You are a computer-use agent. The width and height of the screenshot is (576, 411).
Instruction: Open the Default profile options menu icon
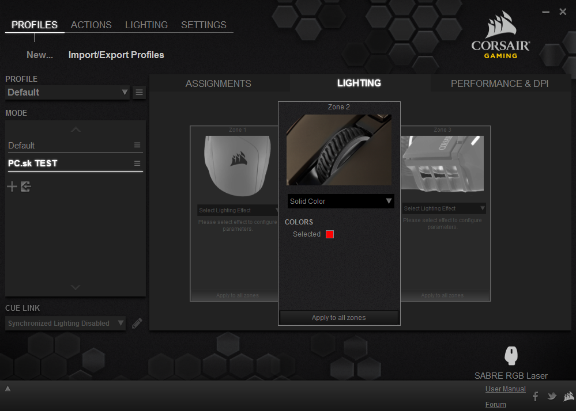[139, 93]
